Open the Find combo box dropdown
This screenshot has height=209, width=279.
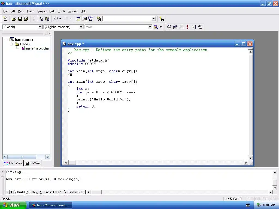pos(154,19)
